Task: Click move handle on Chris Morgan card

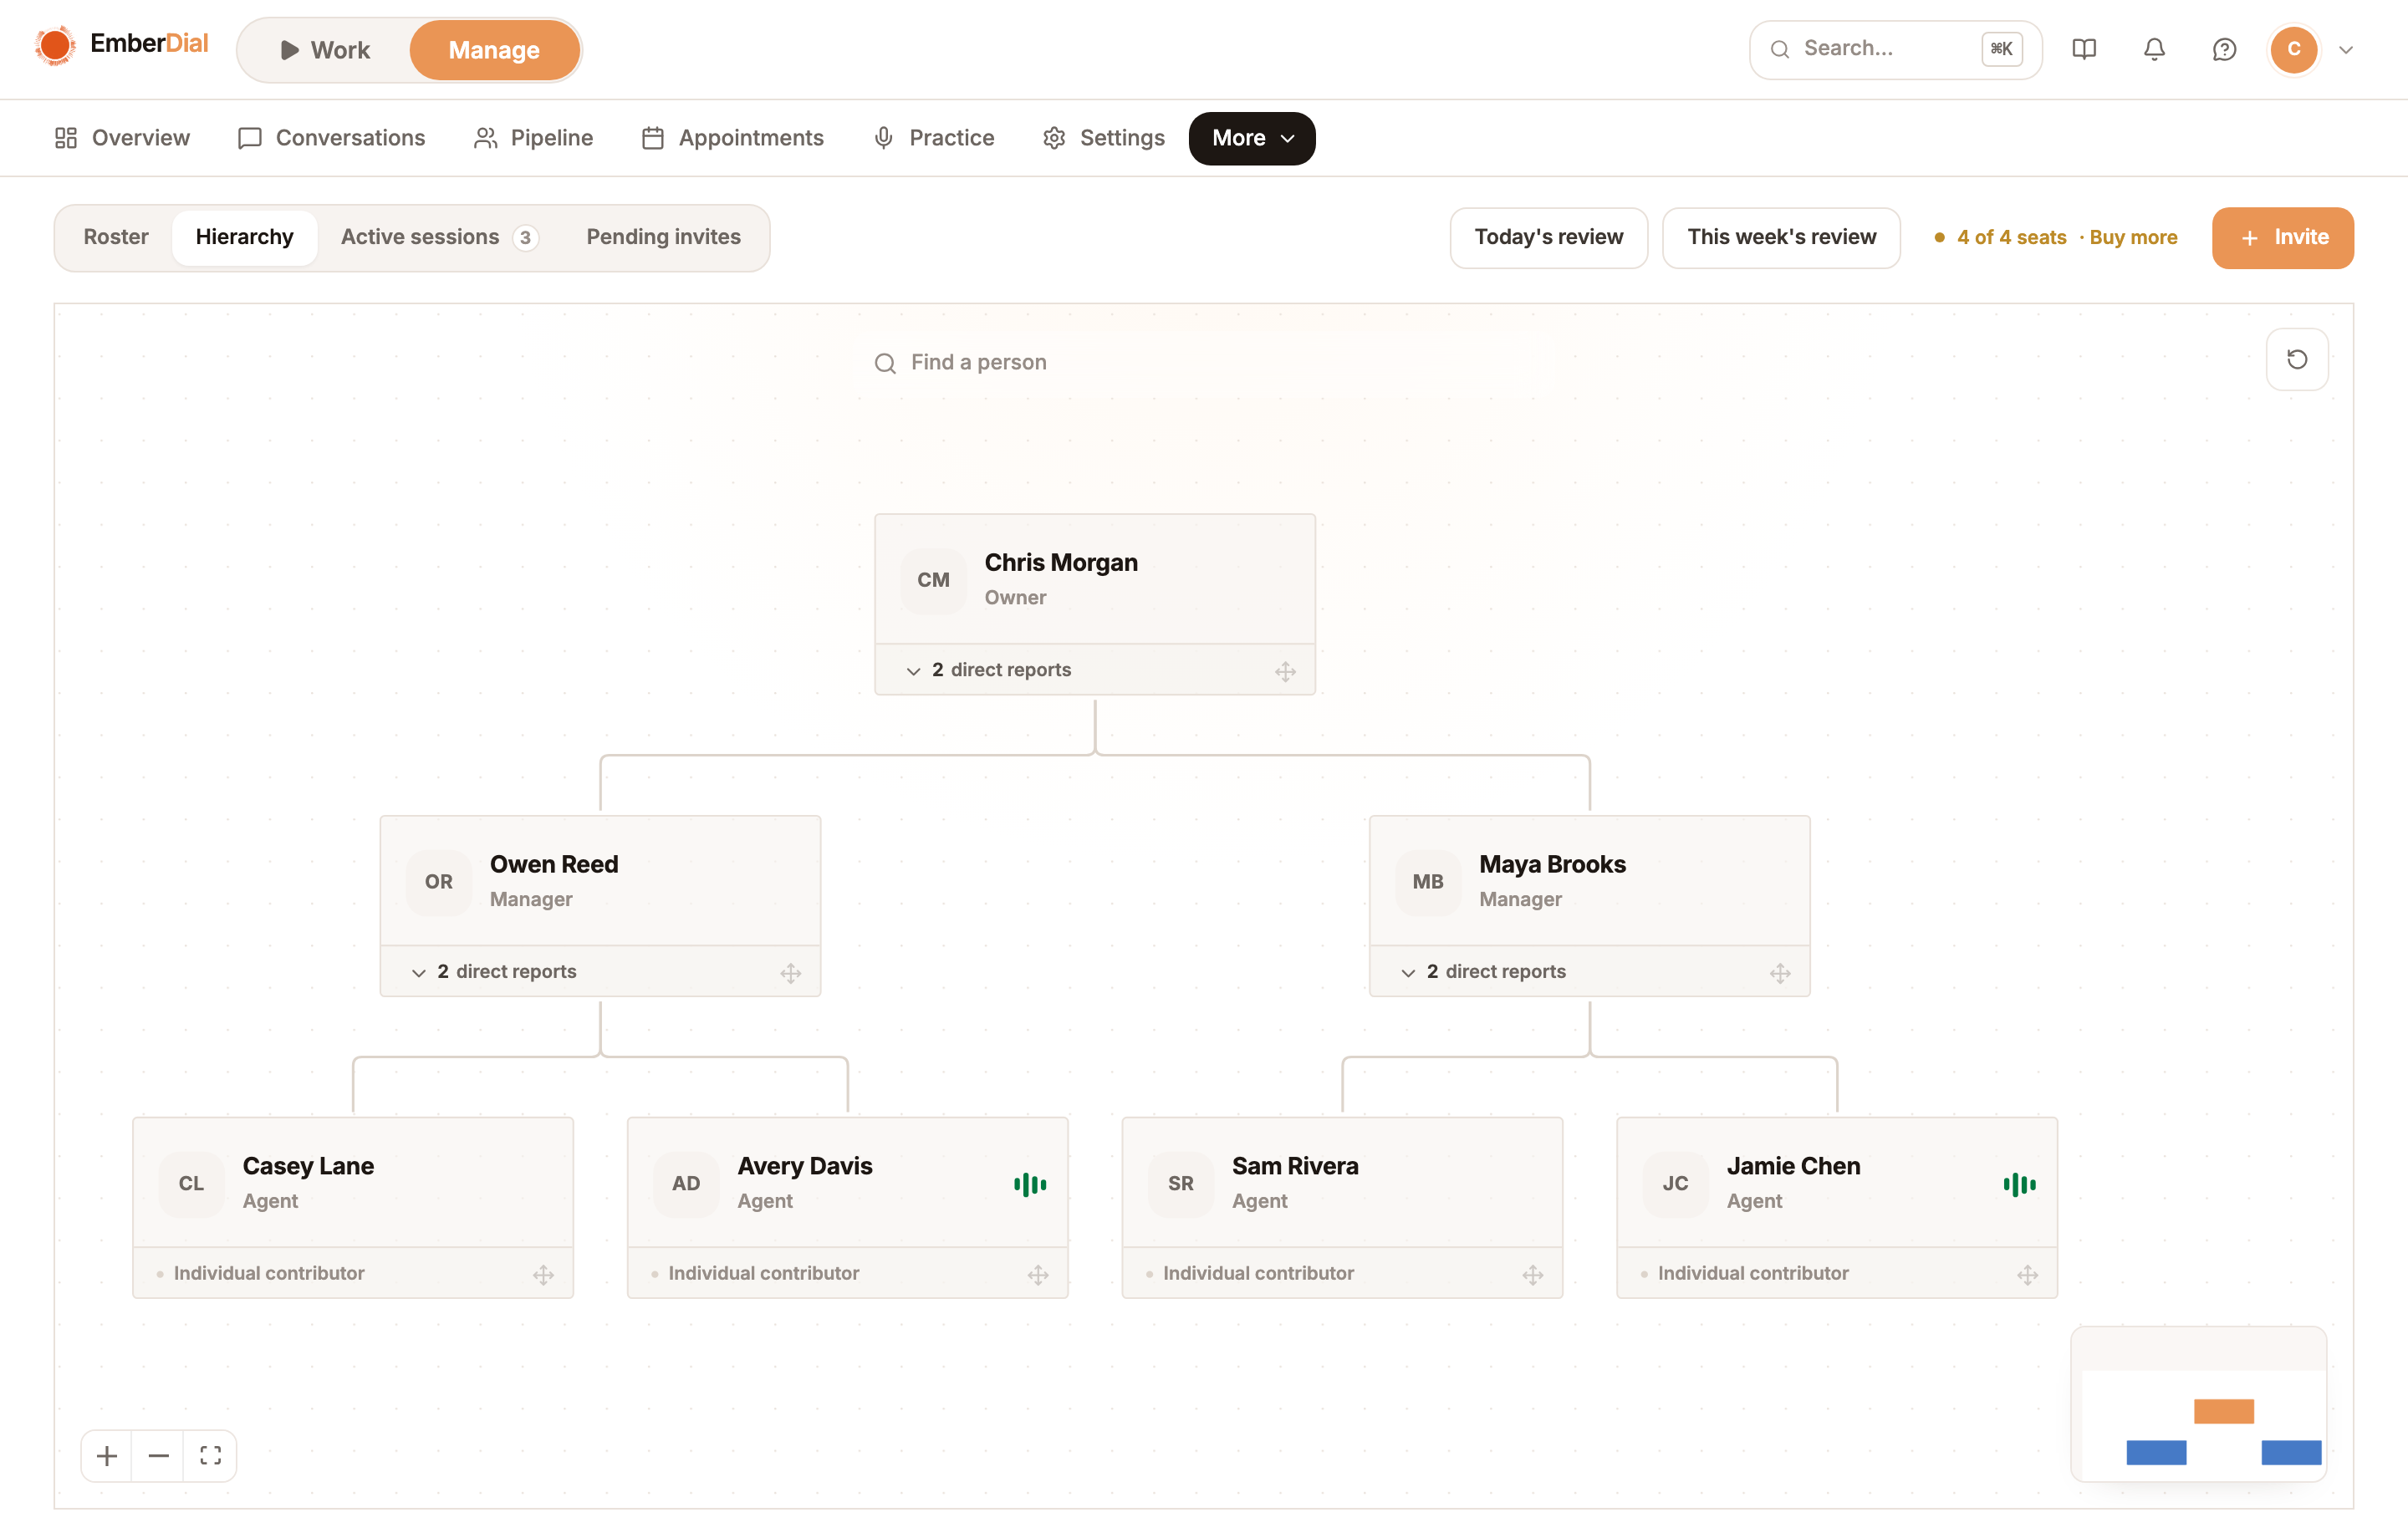Action: click(x=1285, y=671)
